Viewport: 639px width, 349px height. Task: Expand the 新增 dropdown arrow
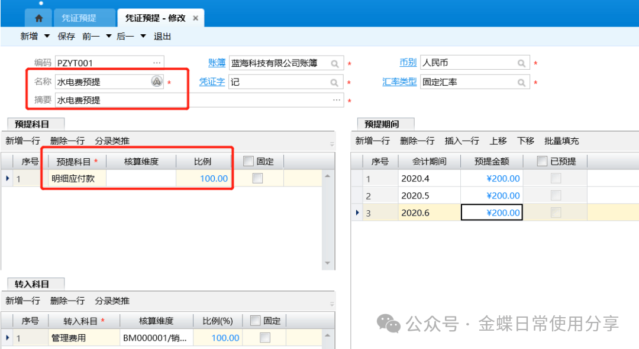(x=47, y=37)
